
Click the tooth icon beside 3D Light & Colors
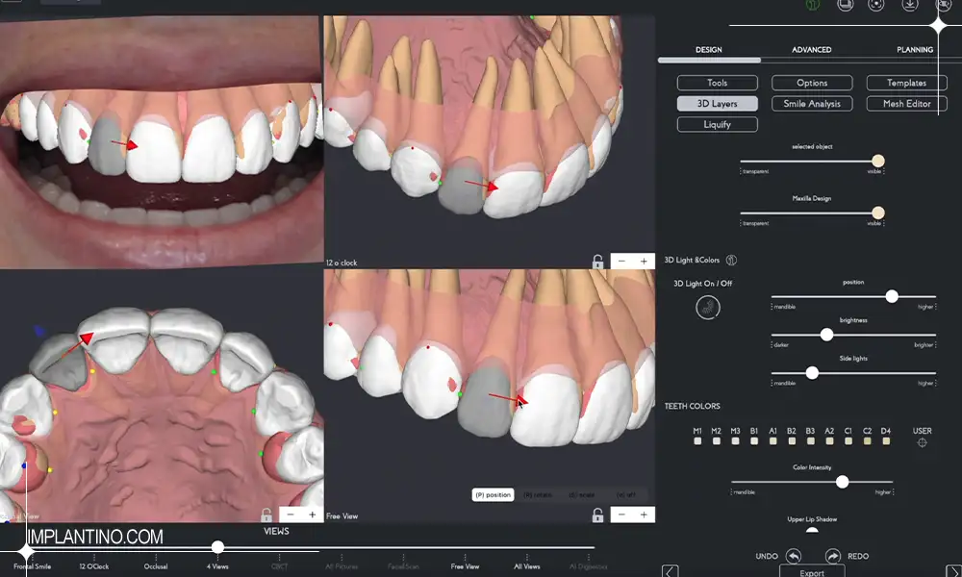click(731, 260)
